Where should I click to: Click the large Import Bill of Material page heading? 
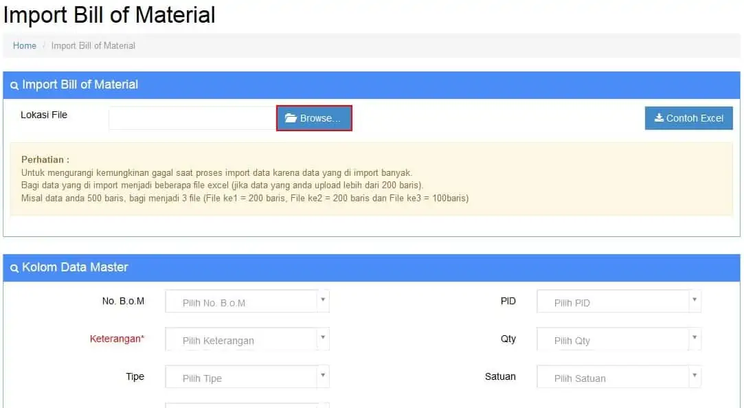[109, 15]
